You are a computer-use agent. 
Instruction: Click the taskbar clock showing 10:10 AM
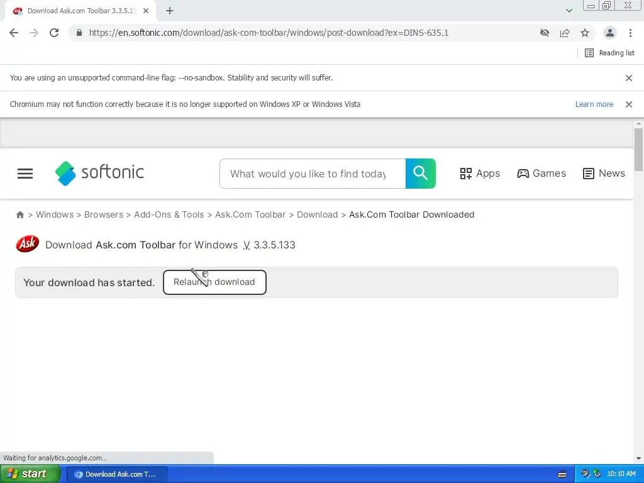tap(621, 474)
